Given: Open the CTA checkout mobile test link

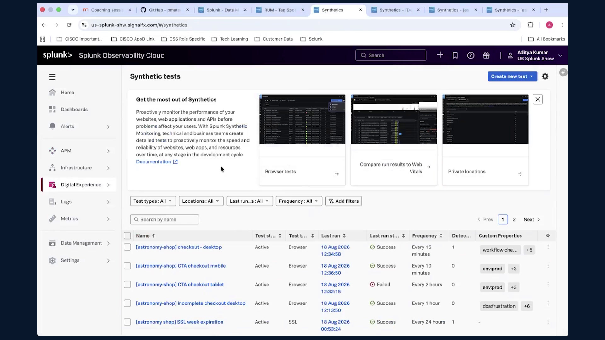Looking at the screenshot, I should click(181, 266).
